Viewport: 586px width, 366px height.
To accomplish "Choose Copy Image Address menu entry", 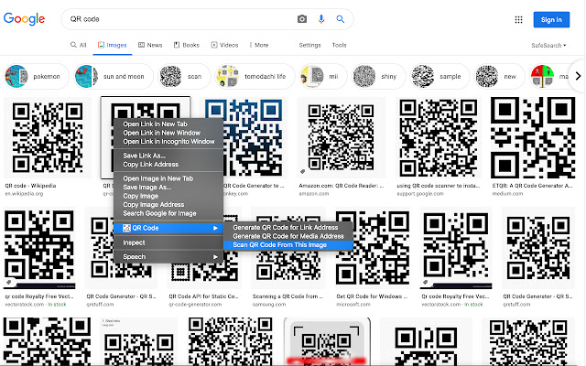I will click(x=154, y=205).
